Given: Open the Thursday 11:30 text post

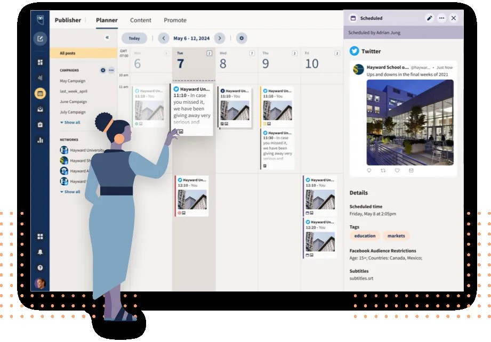Looking at the screenshot, I should (277, 149).
